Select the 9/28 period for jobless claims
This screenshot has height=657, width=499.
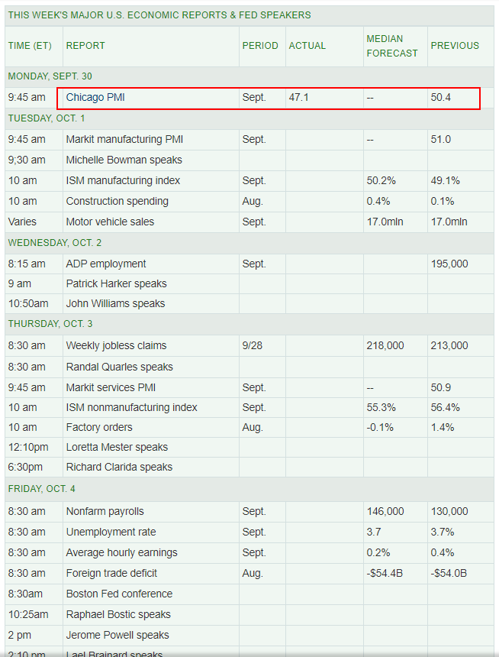coord(252,345)
